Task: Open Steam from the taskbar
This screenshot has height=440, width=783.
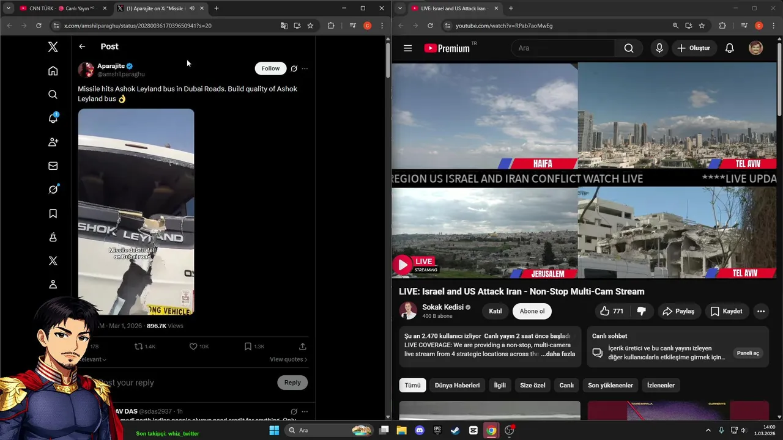Action: coord(455,430)
